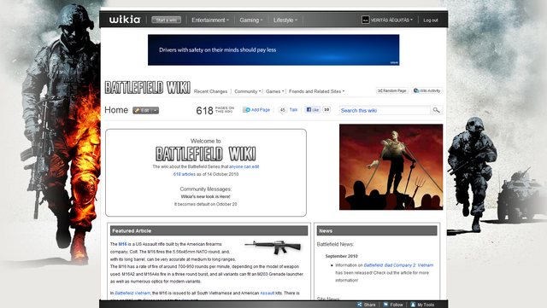This screenshot has height=308, width=547.
Task: Click the September 2010 news heading
Action: [342, 256]
